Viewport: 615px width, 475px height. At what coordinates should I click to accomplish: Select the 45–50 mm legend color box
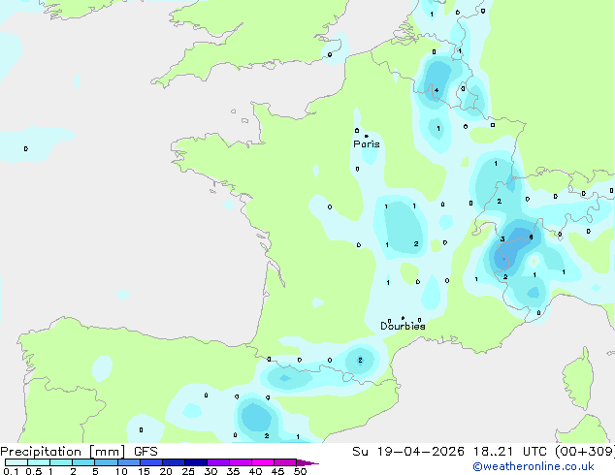click(x=285, y=462)
